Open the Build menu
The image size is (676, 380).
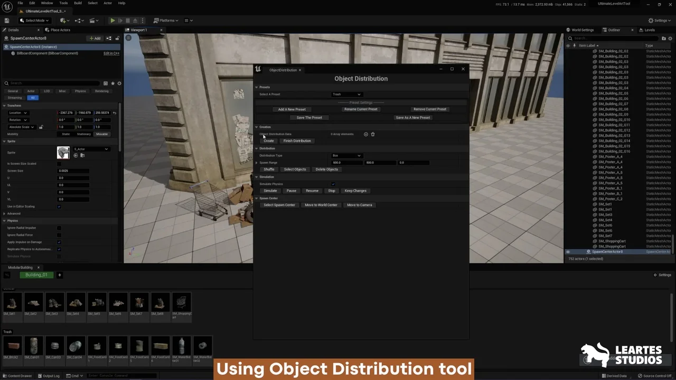[x=78, y=3]
